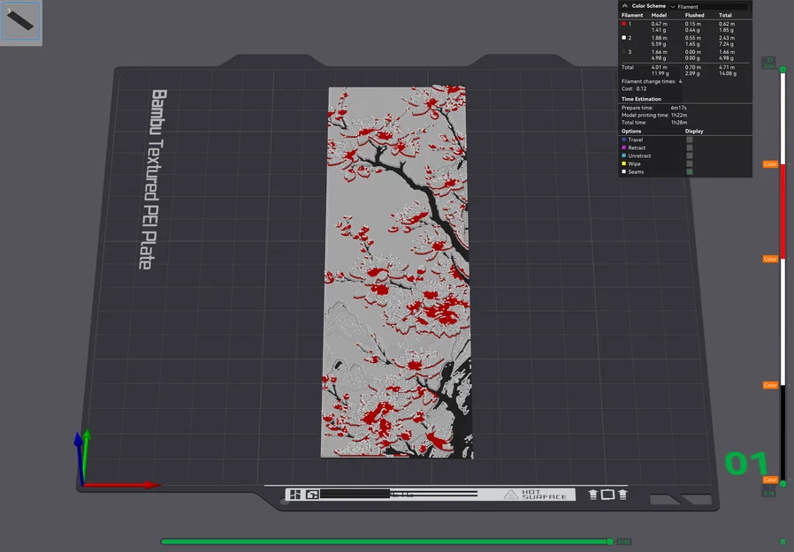The height and width of the screenshot is (552, 794).
Task: Collapse the Color Scheme panel
Action: 625,5
